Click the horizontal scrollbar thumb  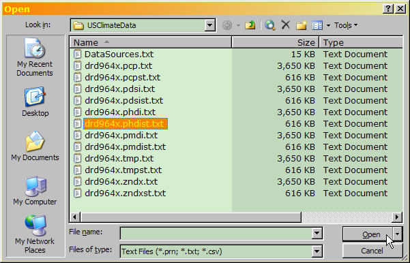[191, 217]
